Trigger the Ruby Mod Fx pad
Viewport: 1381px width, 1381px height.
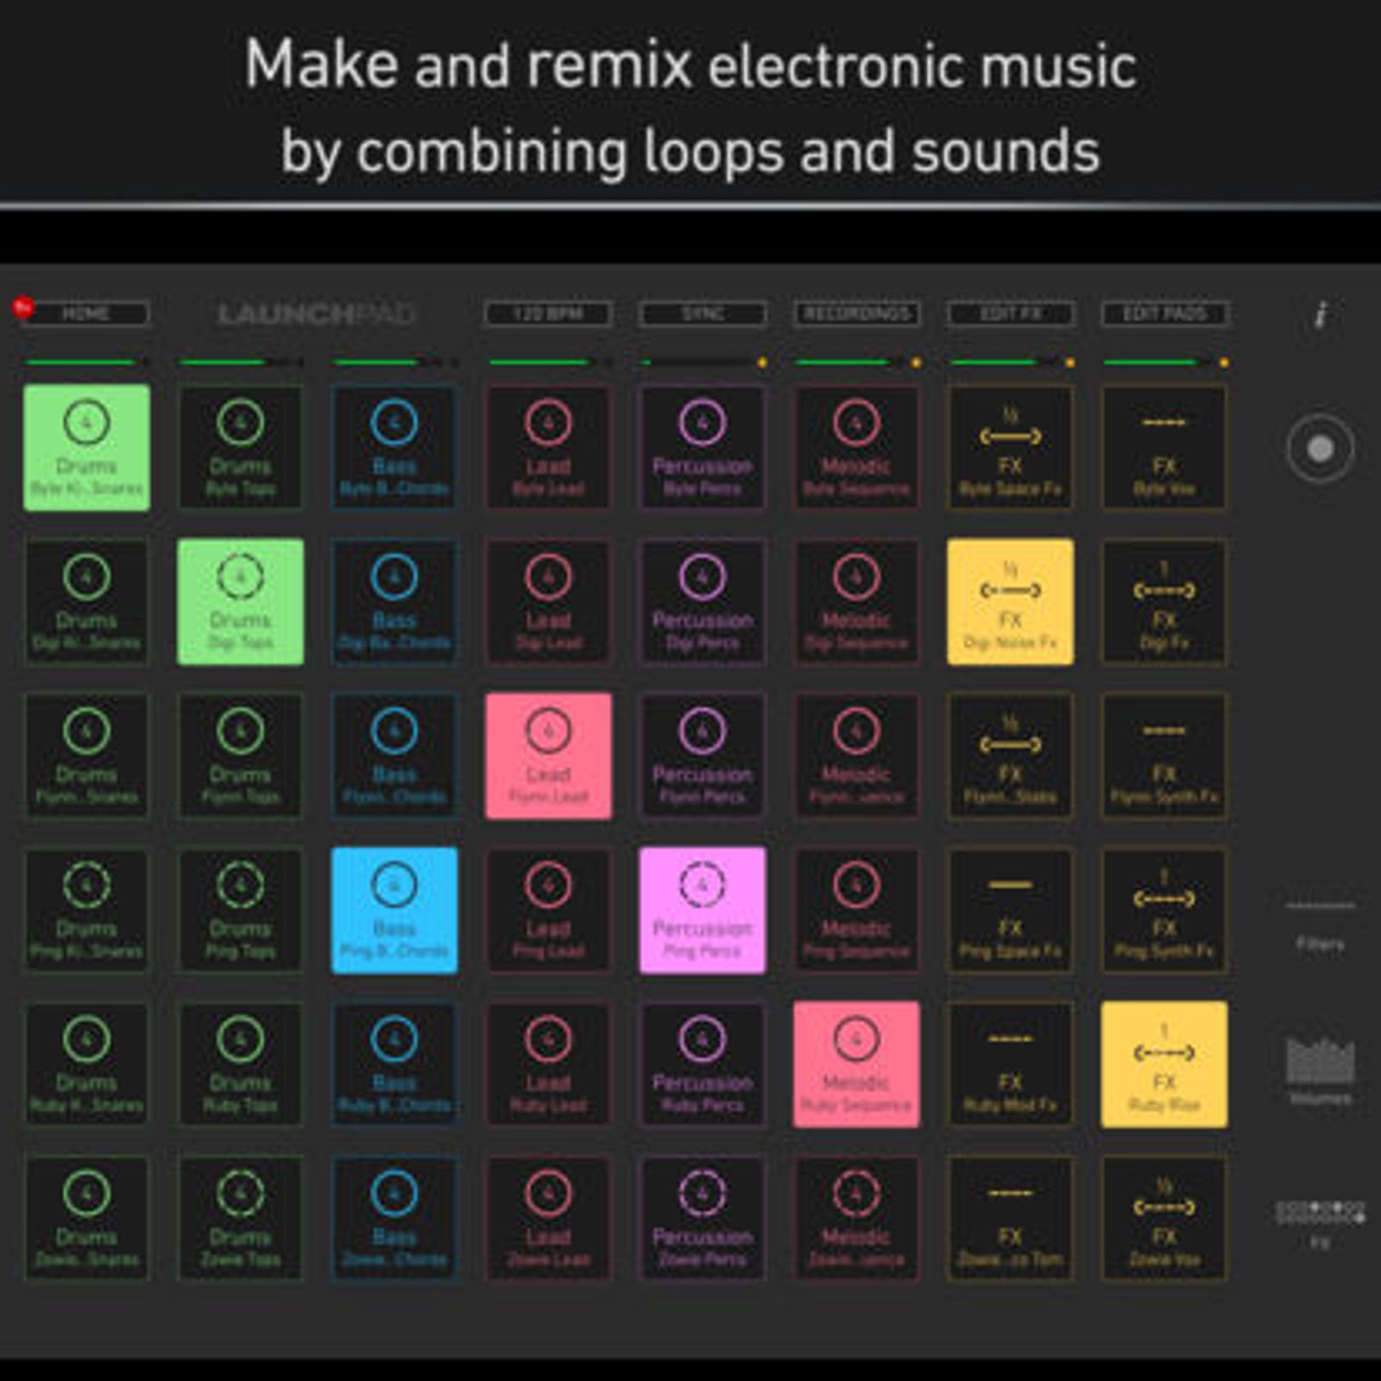coord(1010,1064)
